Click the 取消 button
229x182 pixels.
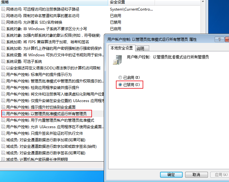coord(196,175)
